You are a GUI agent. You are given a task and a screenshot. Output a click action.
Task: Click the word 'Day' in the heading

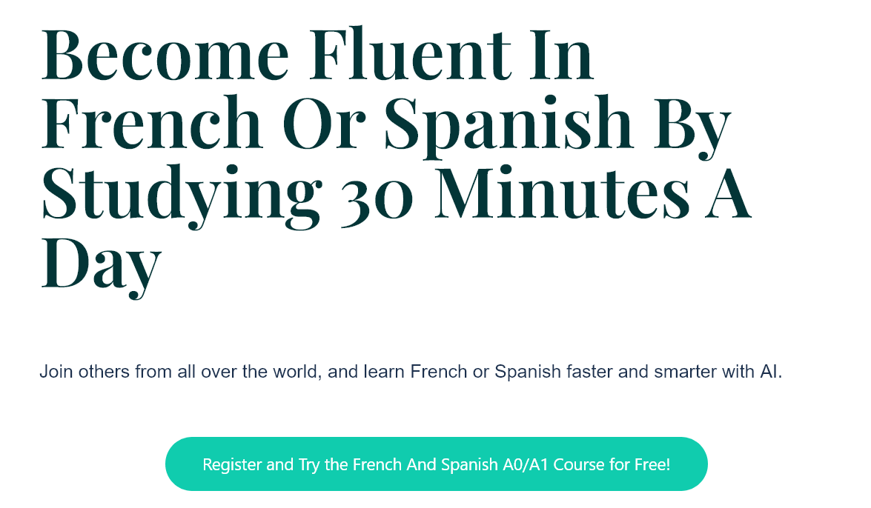click(102, 265)
